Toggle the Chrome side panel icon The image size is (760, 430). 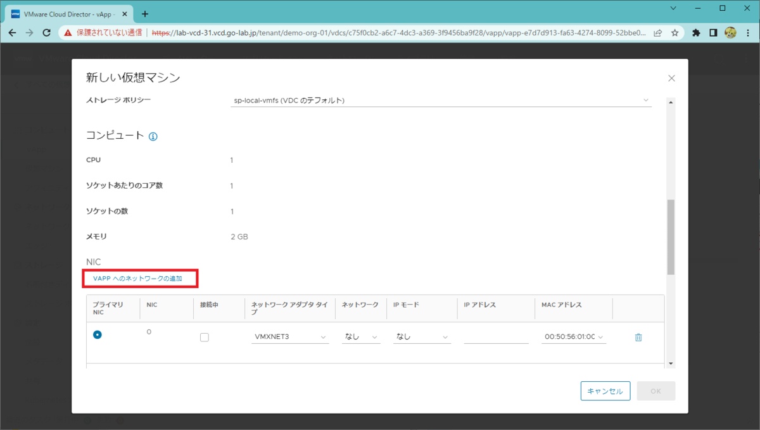coord(713,32)
